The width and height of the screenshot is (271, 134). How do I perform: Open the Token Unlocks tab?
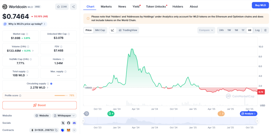coord(156,6)
